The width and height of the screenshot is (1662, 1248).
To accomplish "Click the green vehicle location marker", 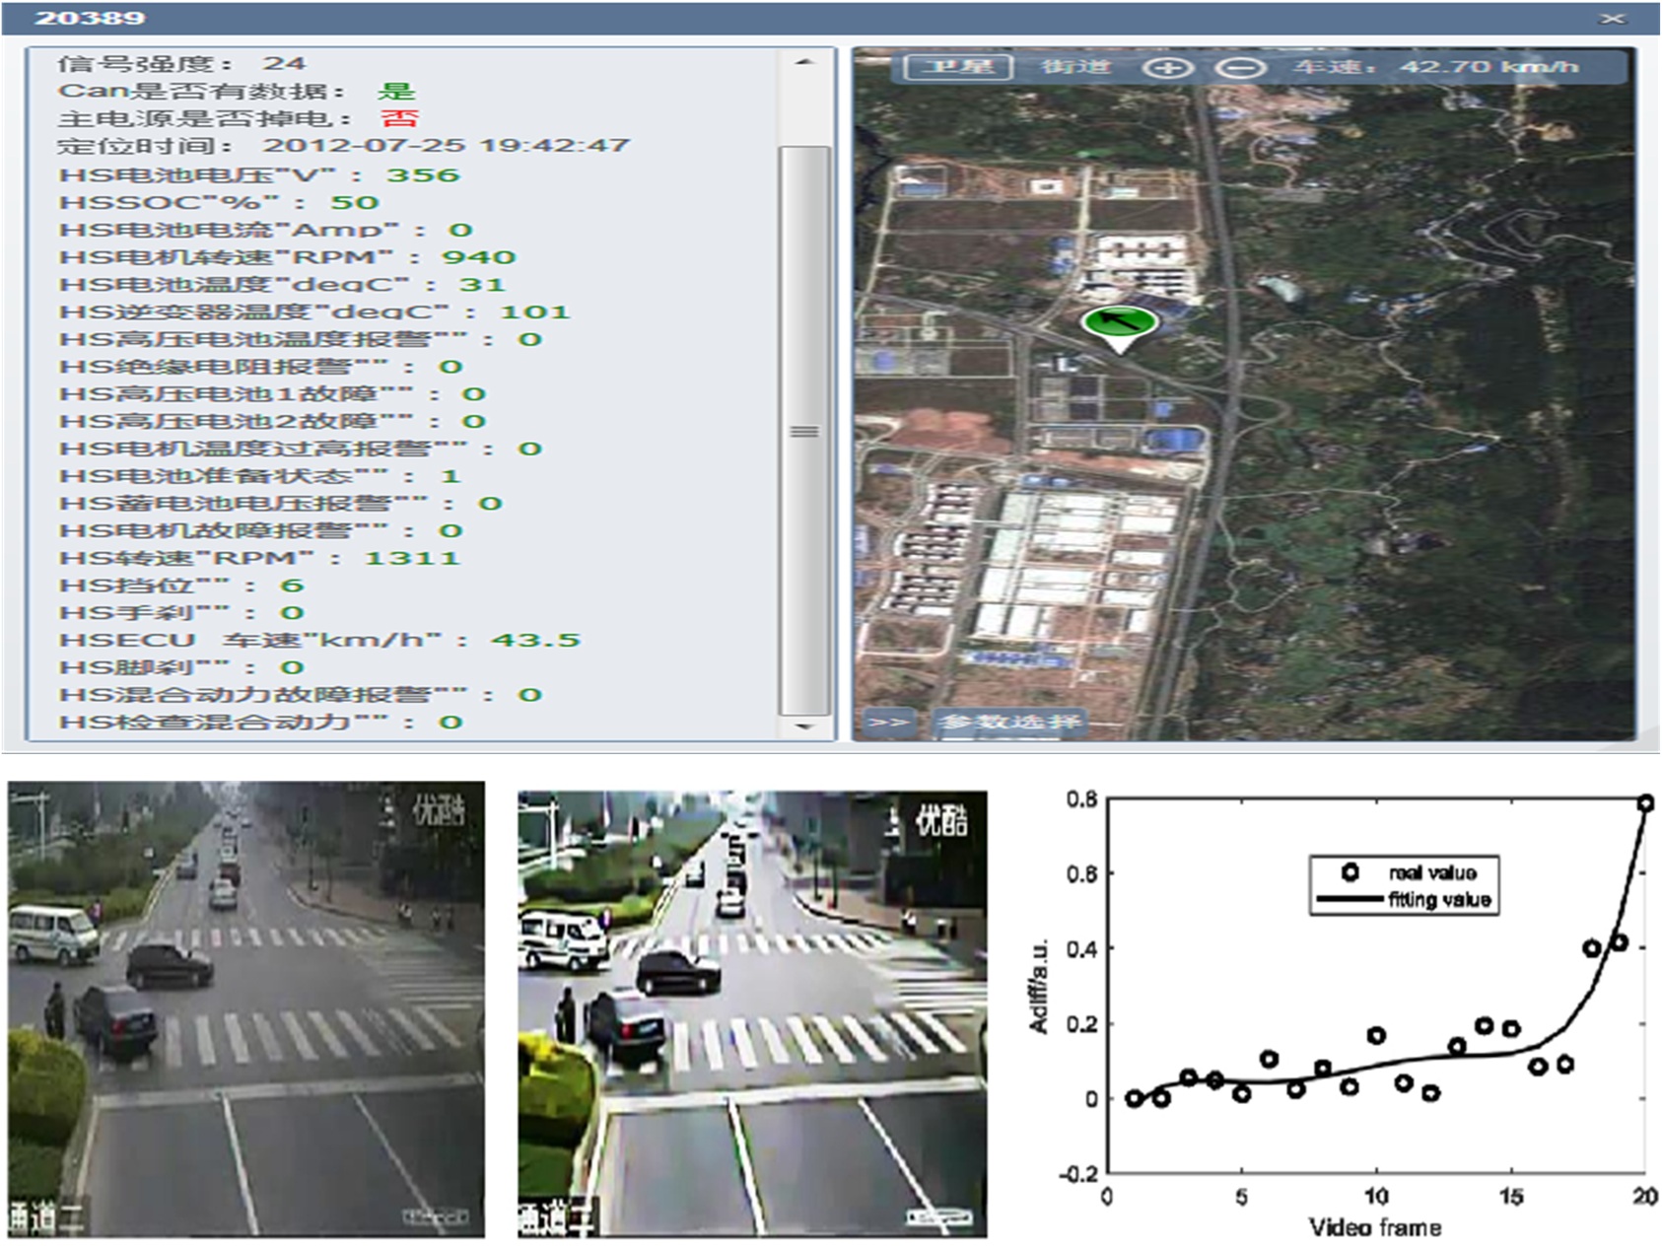I will pos(1119,322).
